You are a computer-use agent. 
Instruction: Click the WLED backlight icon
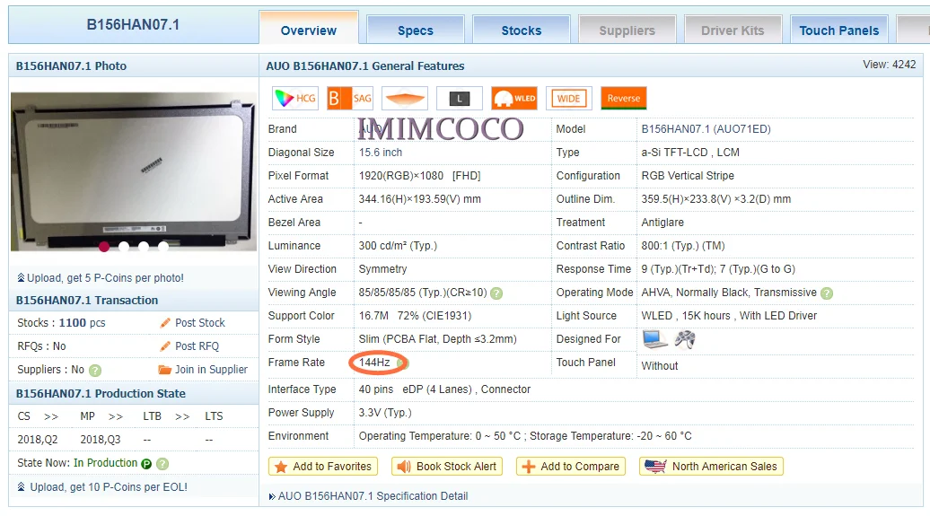pos(514,99)
